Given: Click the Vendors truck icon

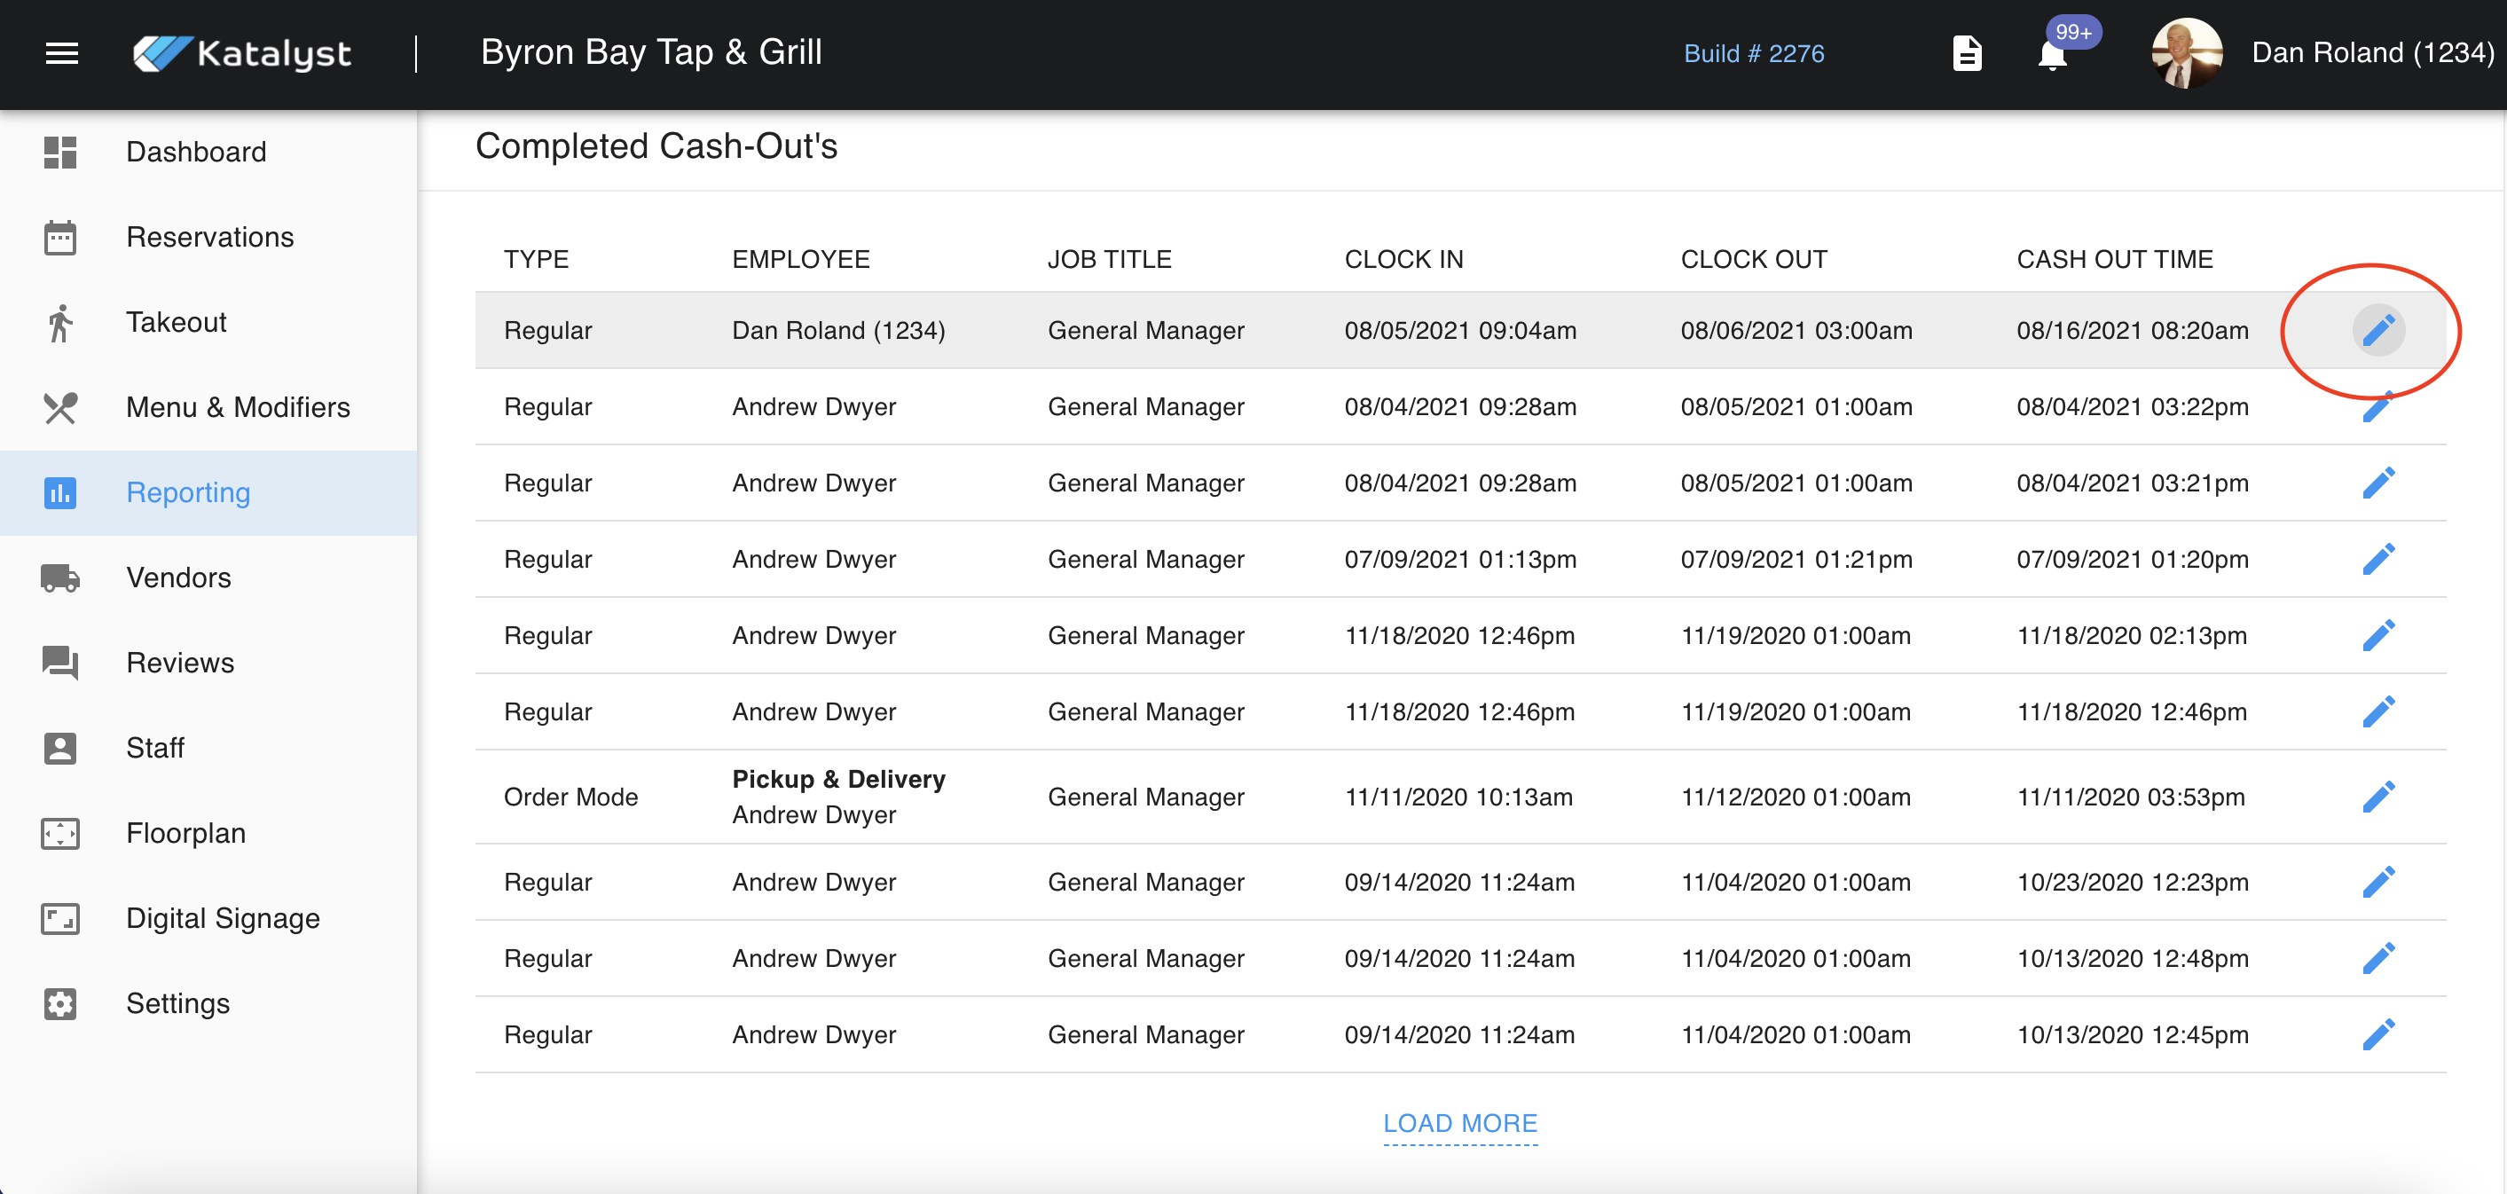Looking at the screenshot, I should tap(60, 577).
